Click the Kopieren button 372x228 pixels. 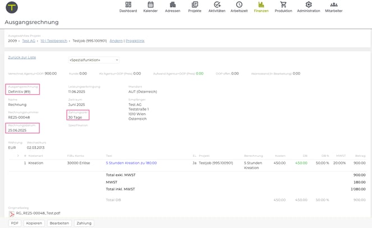[x=34, y=223]
